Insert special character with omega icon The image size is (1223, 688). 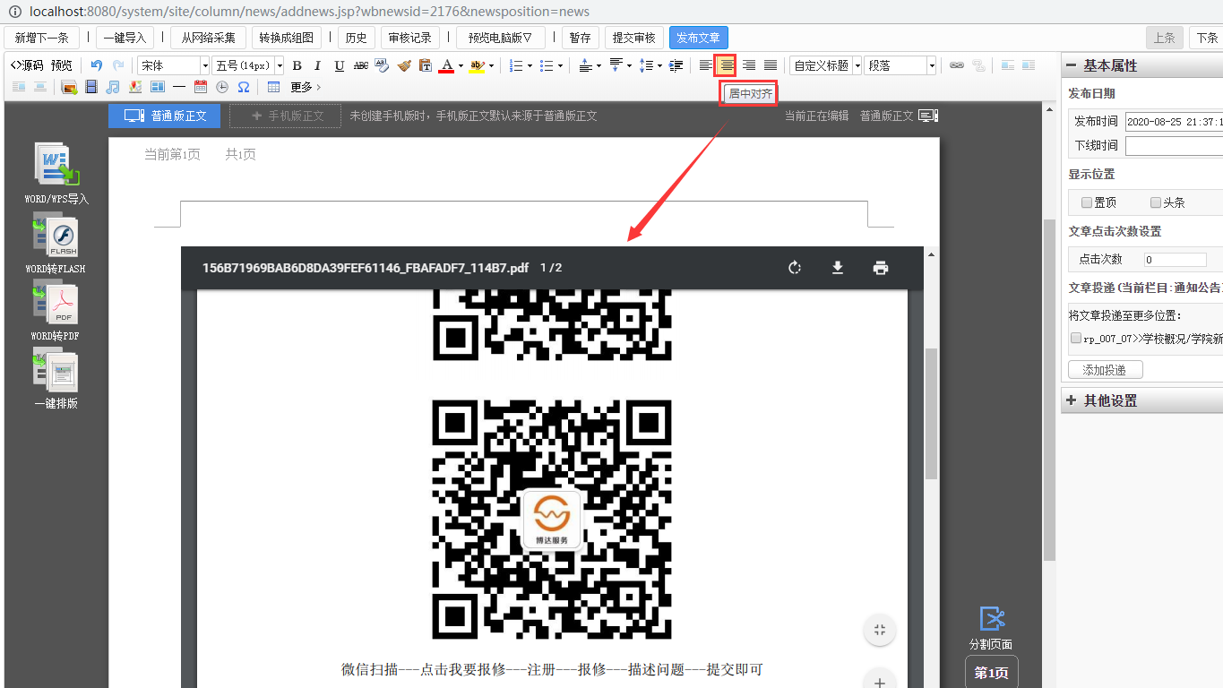click(x=244, y=87)
